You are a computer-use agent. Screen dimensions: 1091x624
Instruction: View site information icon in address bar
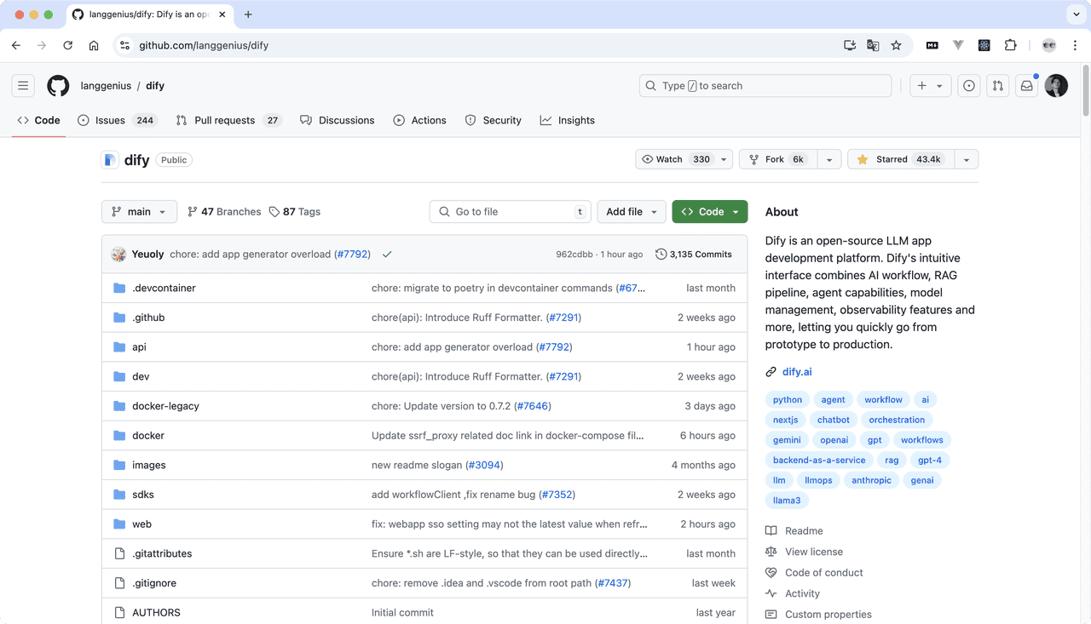[124, 45]
